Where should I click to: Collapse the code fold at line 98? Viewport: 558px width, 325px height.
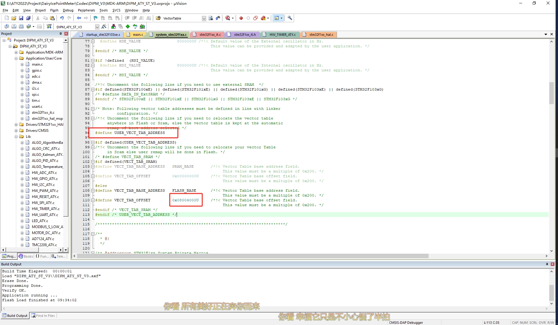tap(93, 143)
